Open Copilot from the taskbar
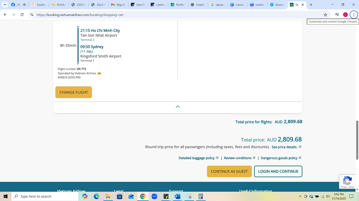 (85, 196)
